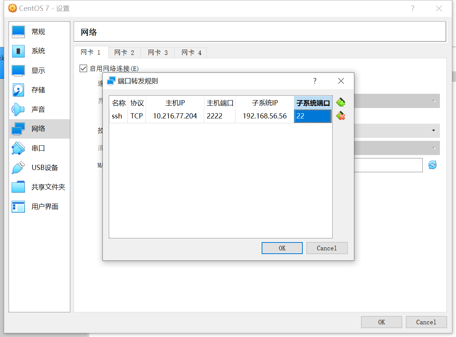
Task: Click Cancel in the settings window
Action: point(426,322)
